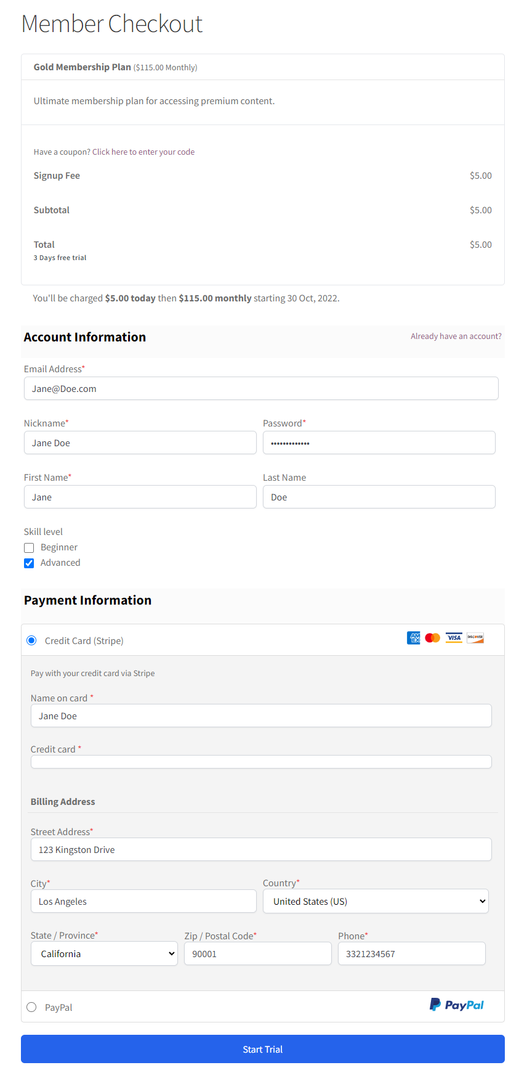Click the Mastercard logo icon

click(433, 638)
